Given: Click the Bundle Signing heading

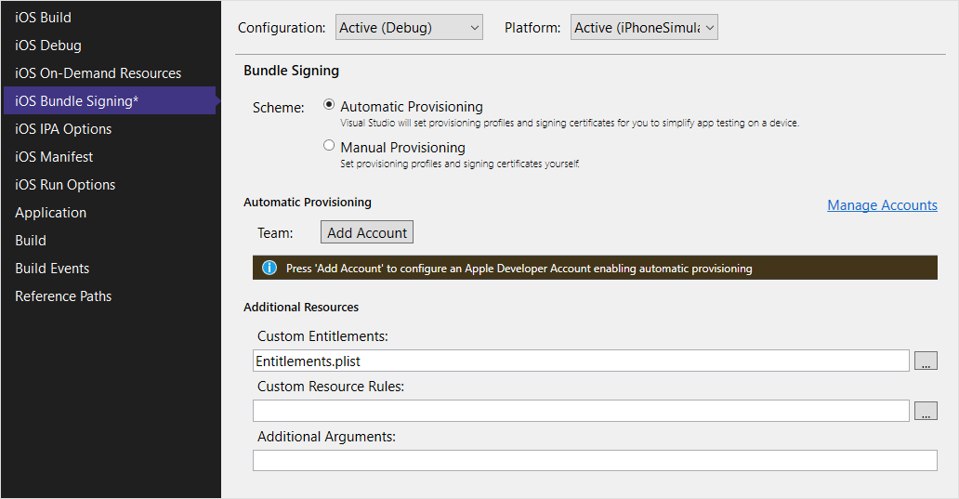Looking at the screenshot, I should coord(291,71).
